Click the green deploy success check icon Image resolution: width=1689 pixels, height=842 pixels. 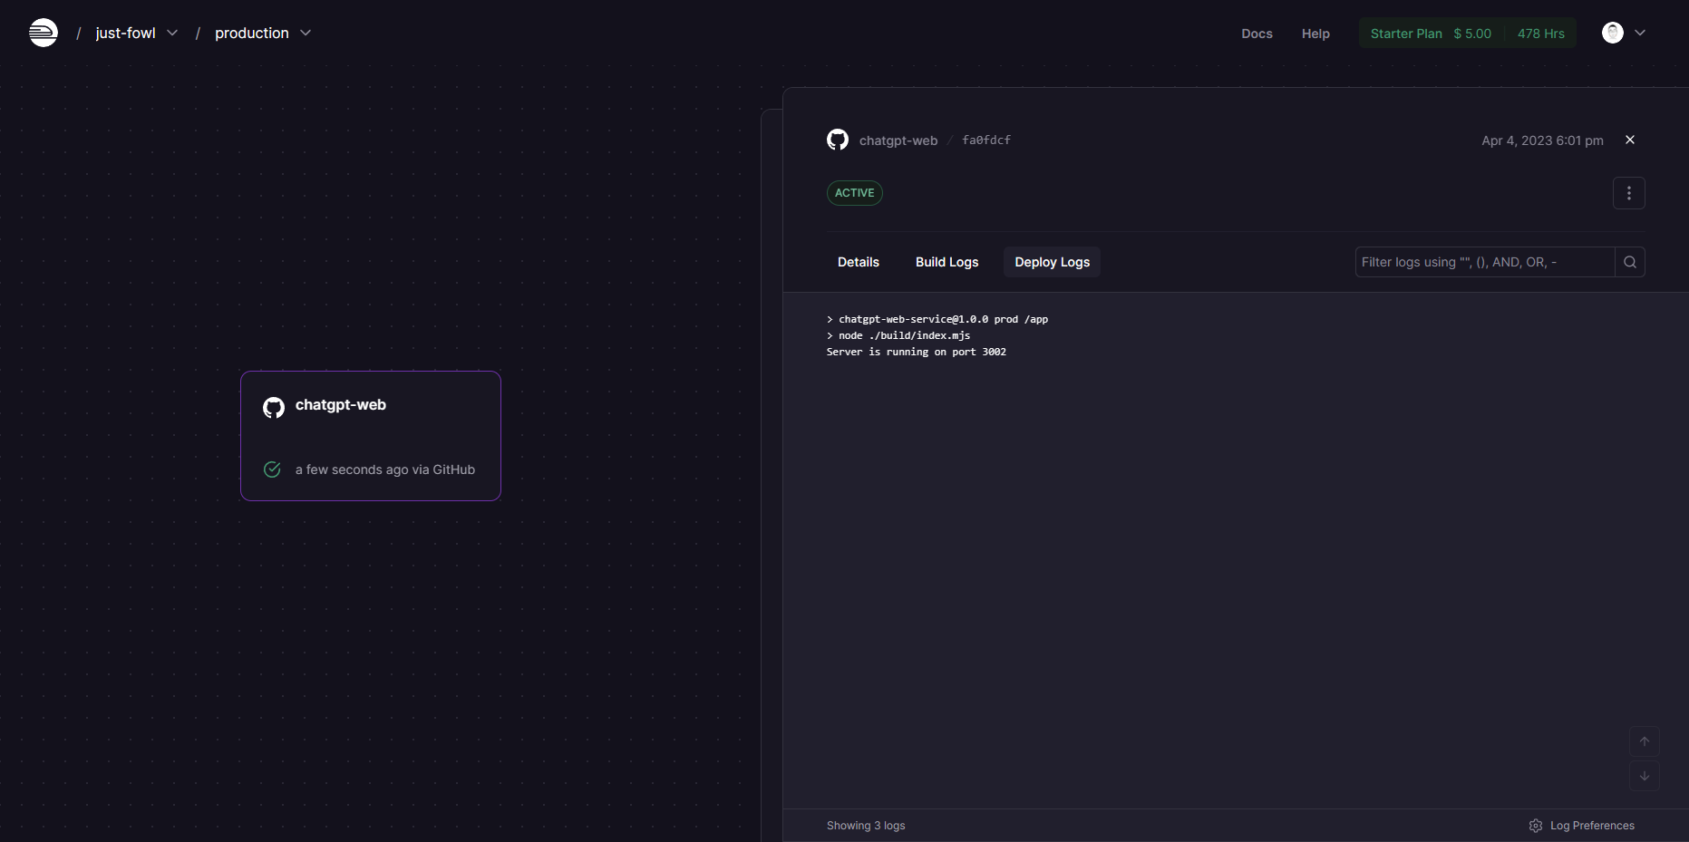pos(272,469)
